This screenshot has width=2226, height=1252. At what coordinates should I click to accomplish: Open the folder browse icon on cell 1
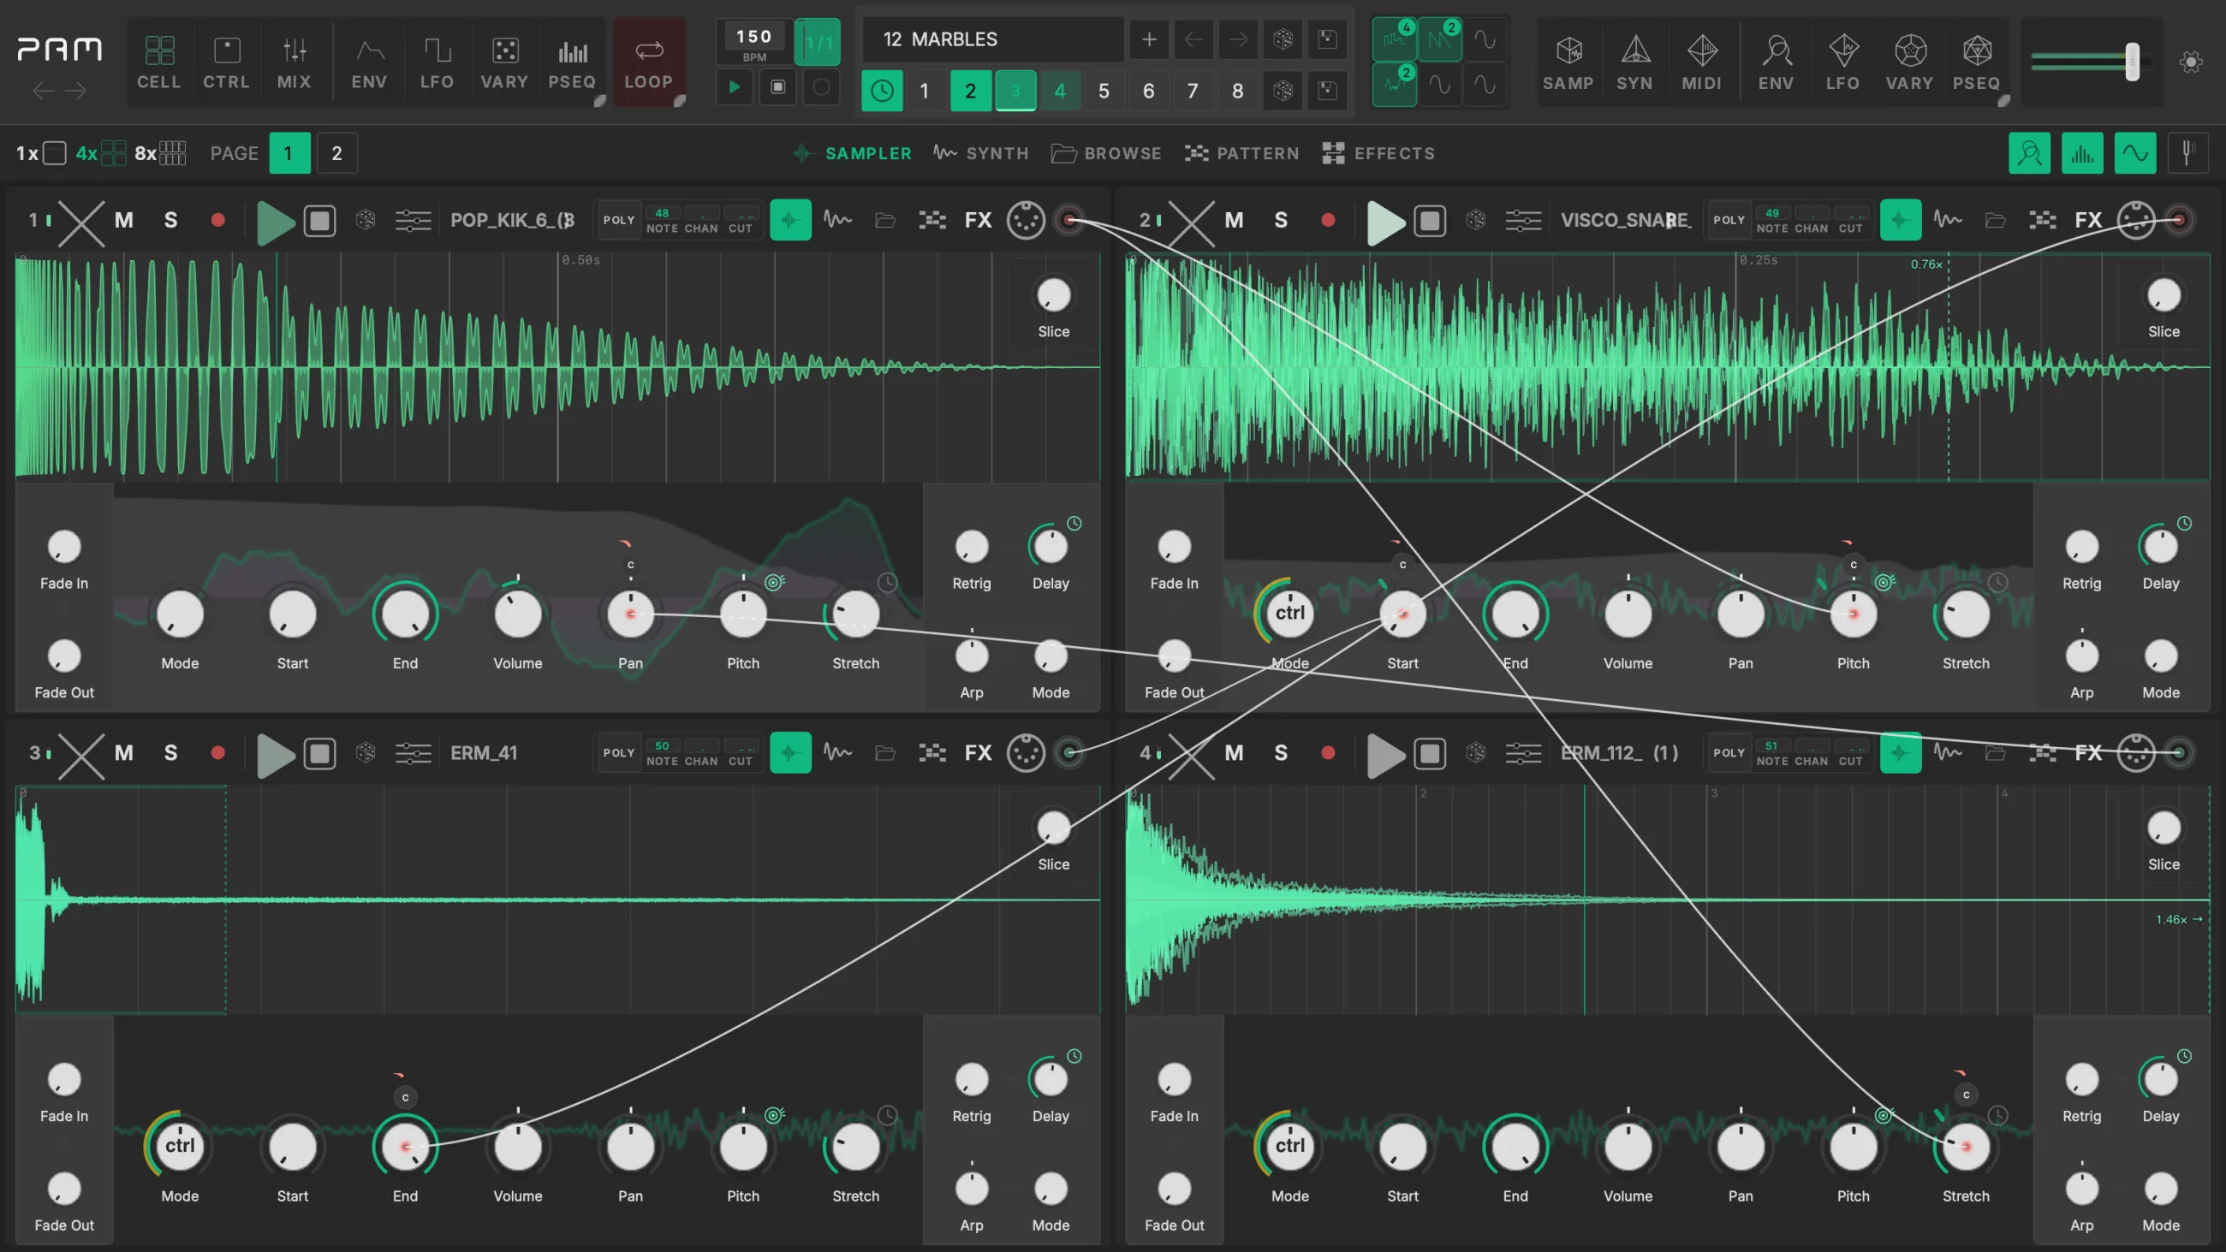[885, 220]
